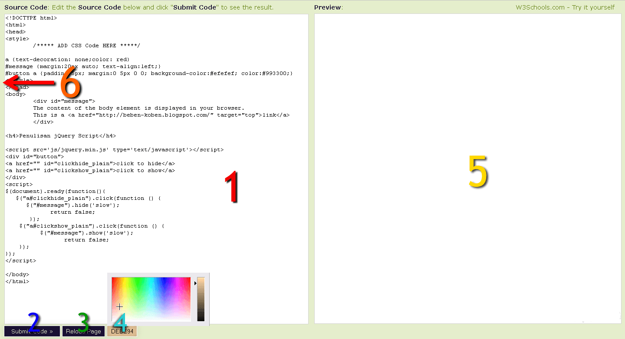Click the DEBE94 color value field

[122, 331]
